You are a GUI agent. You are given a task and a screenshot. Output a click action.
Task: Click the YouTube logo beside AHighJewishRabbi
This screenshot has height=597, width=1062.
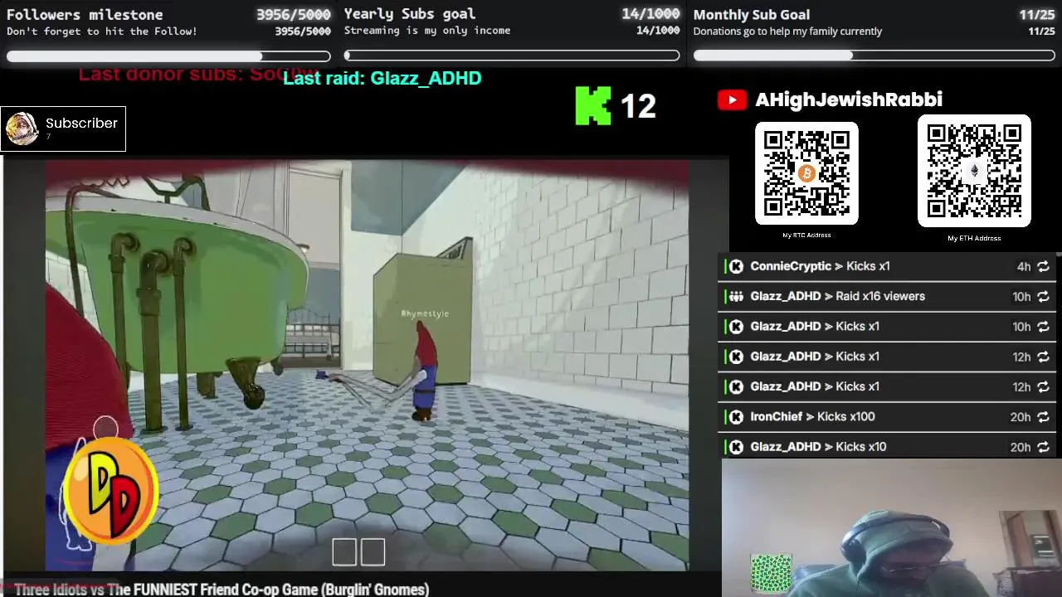732,100
